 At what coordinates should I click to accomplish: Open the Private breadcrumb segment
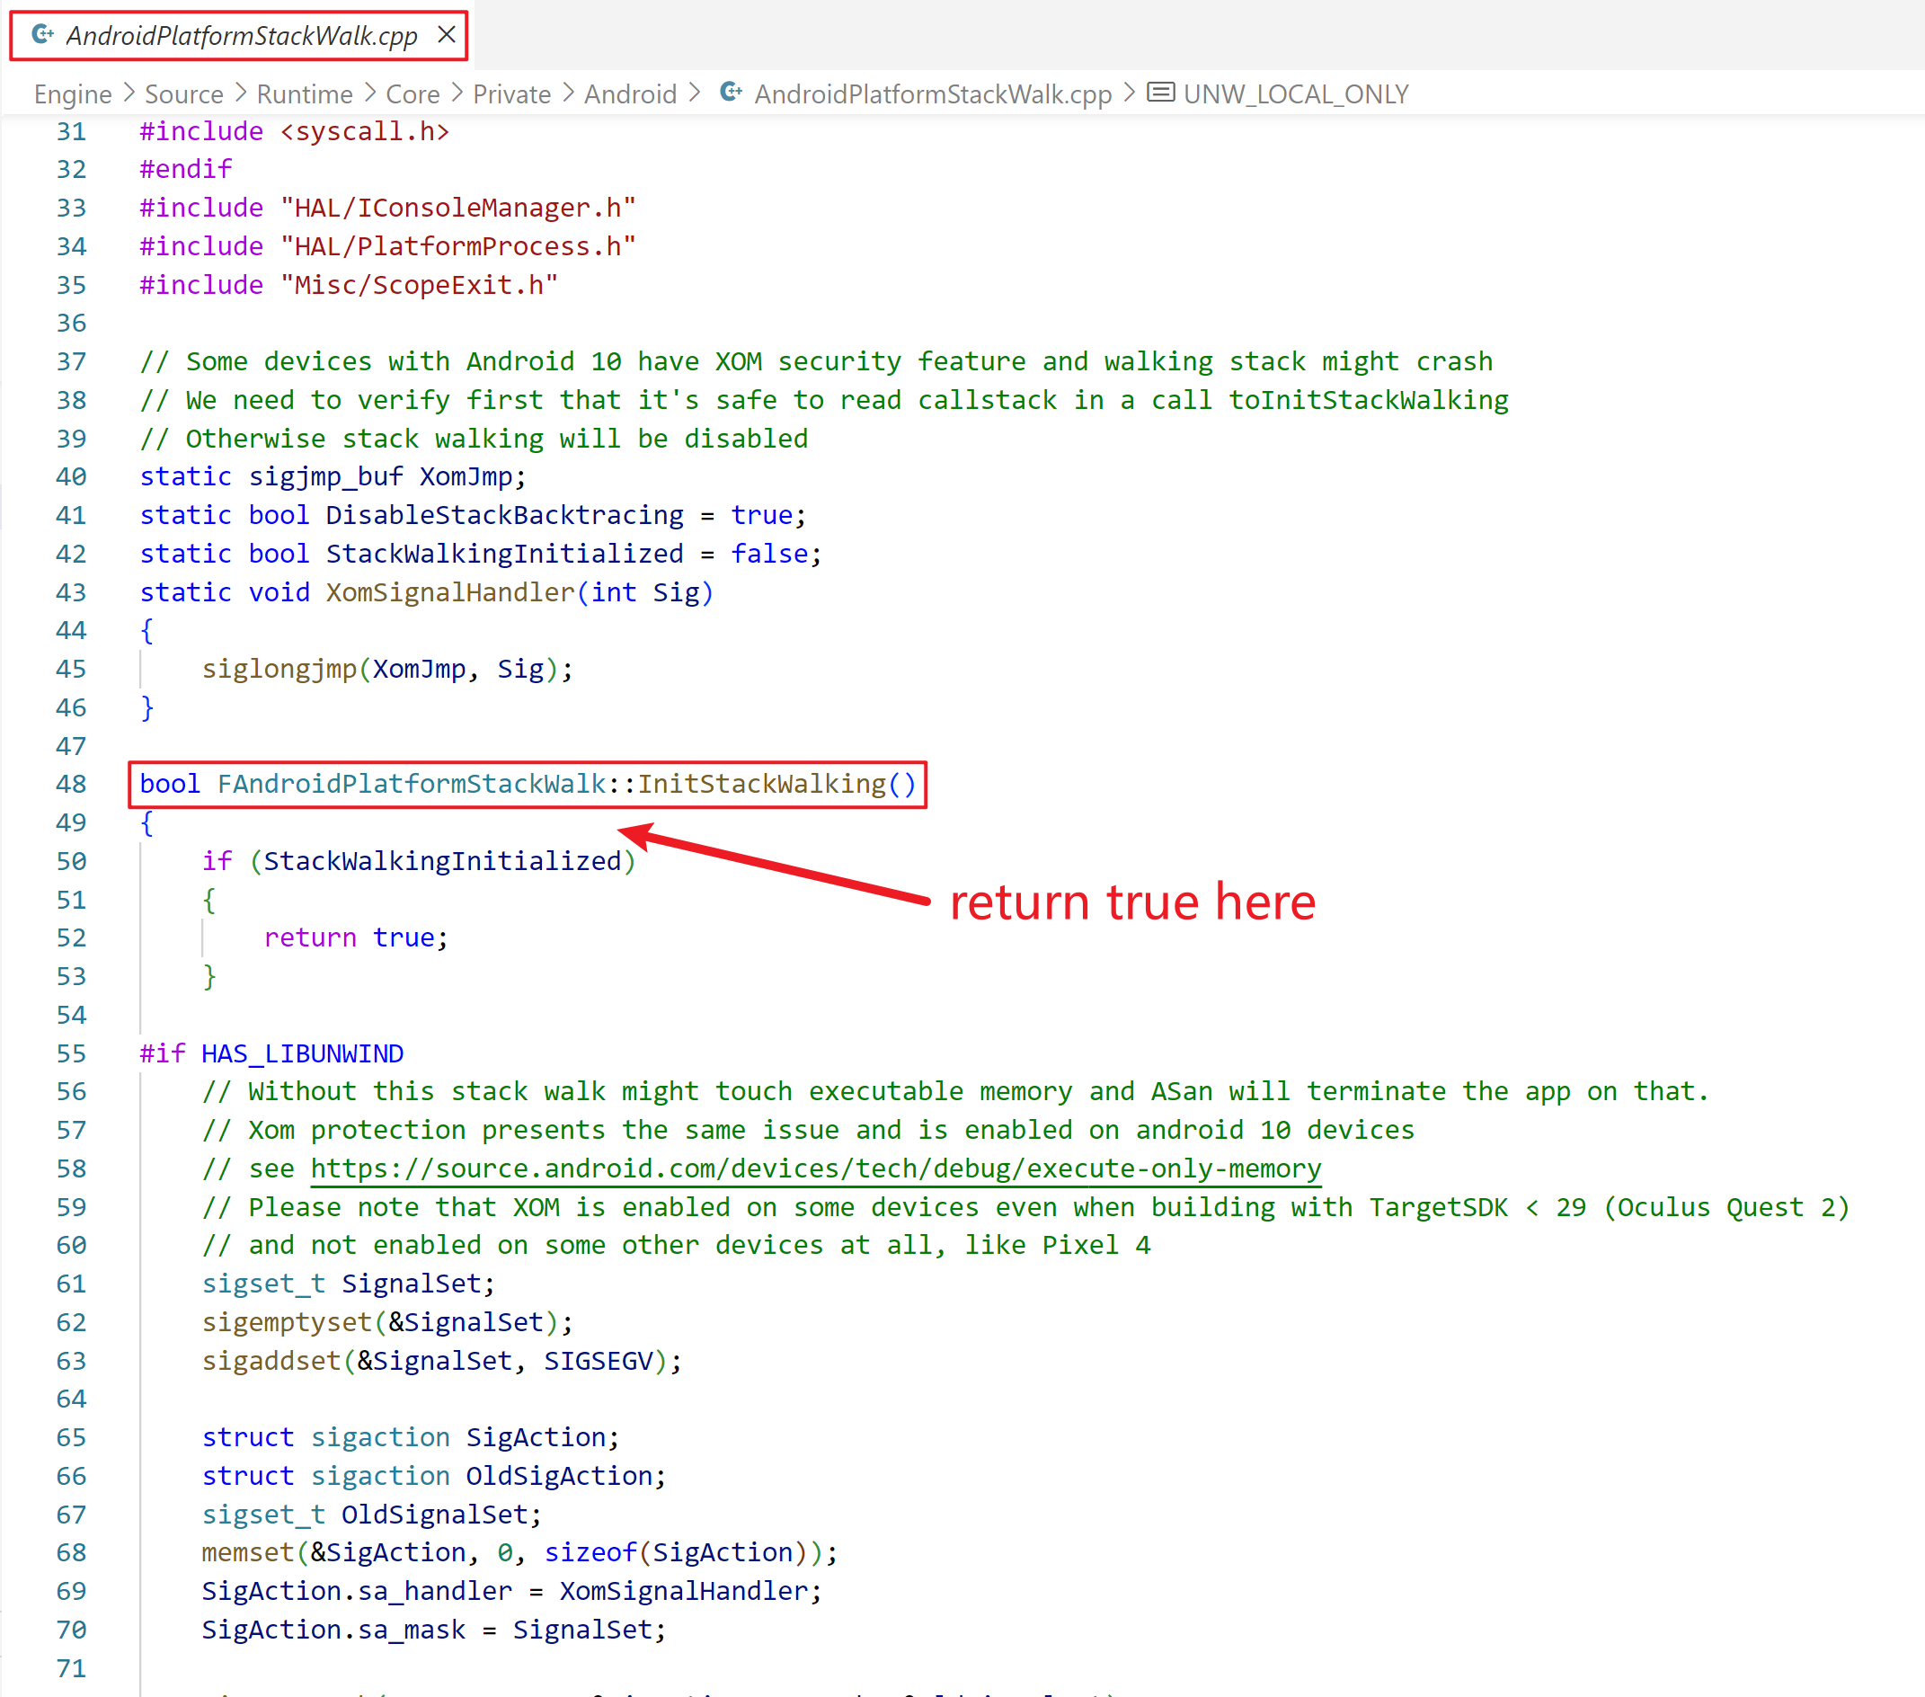pos(511,94)
